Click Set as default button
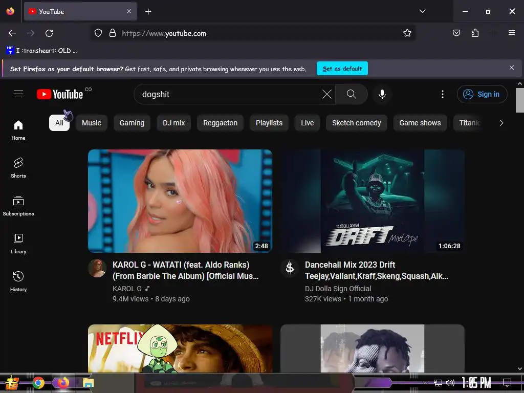The width and height of the screenshot is (524, 393). (342, 69)
